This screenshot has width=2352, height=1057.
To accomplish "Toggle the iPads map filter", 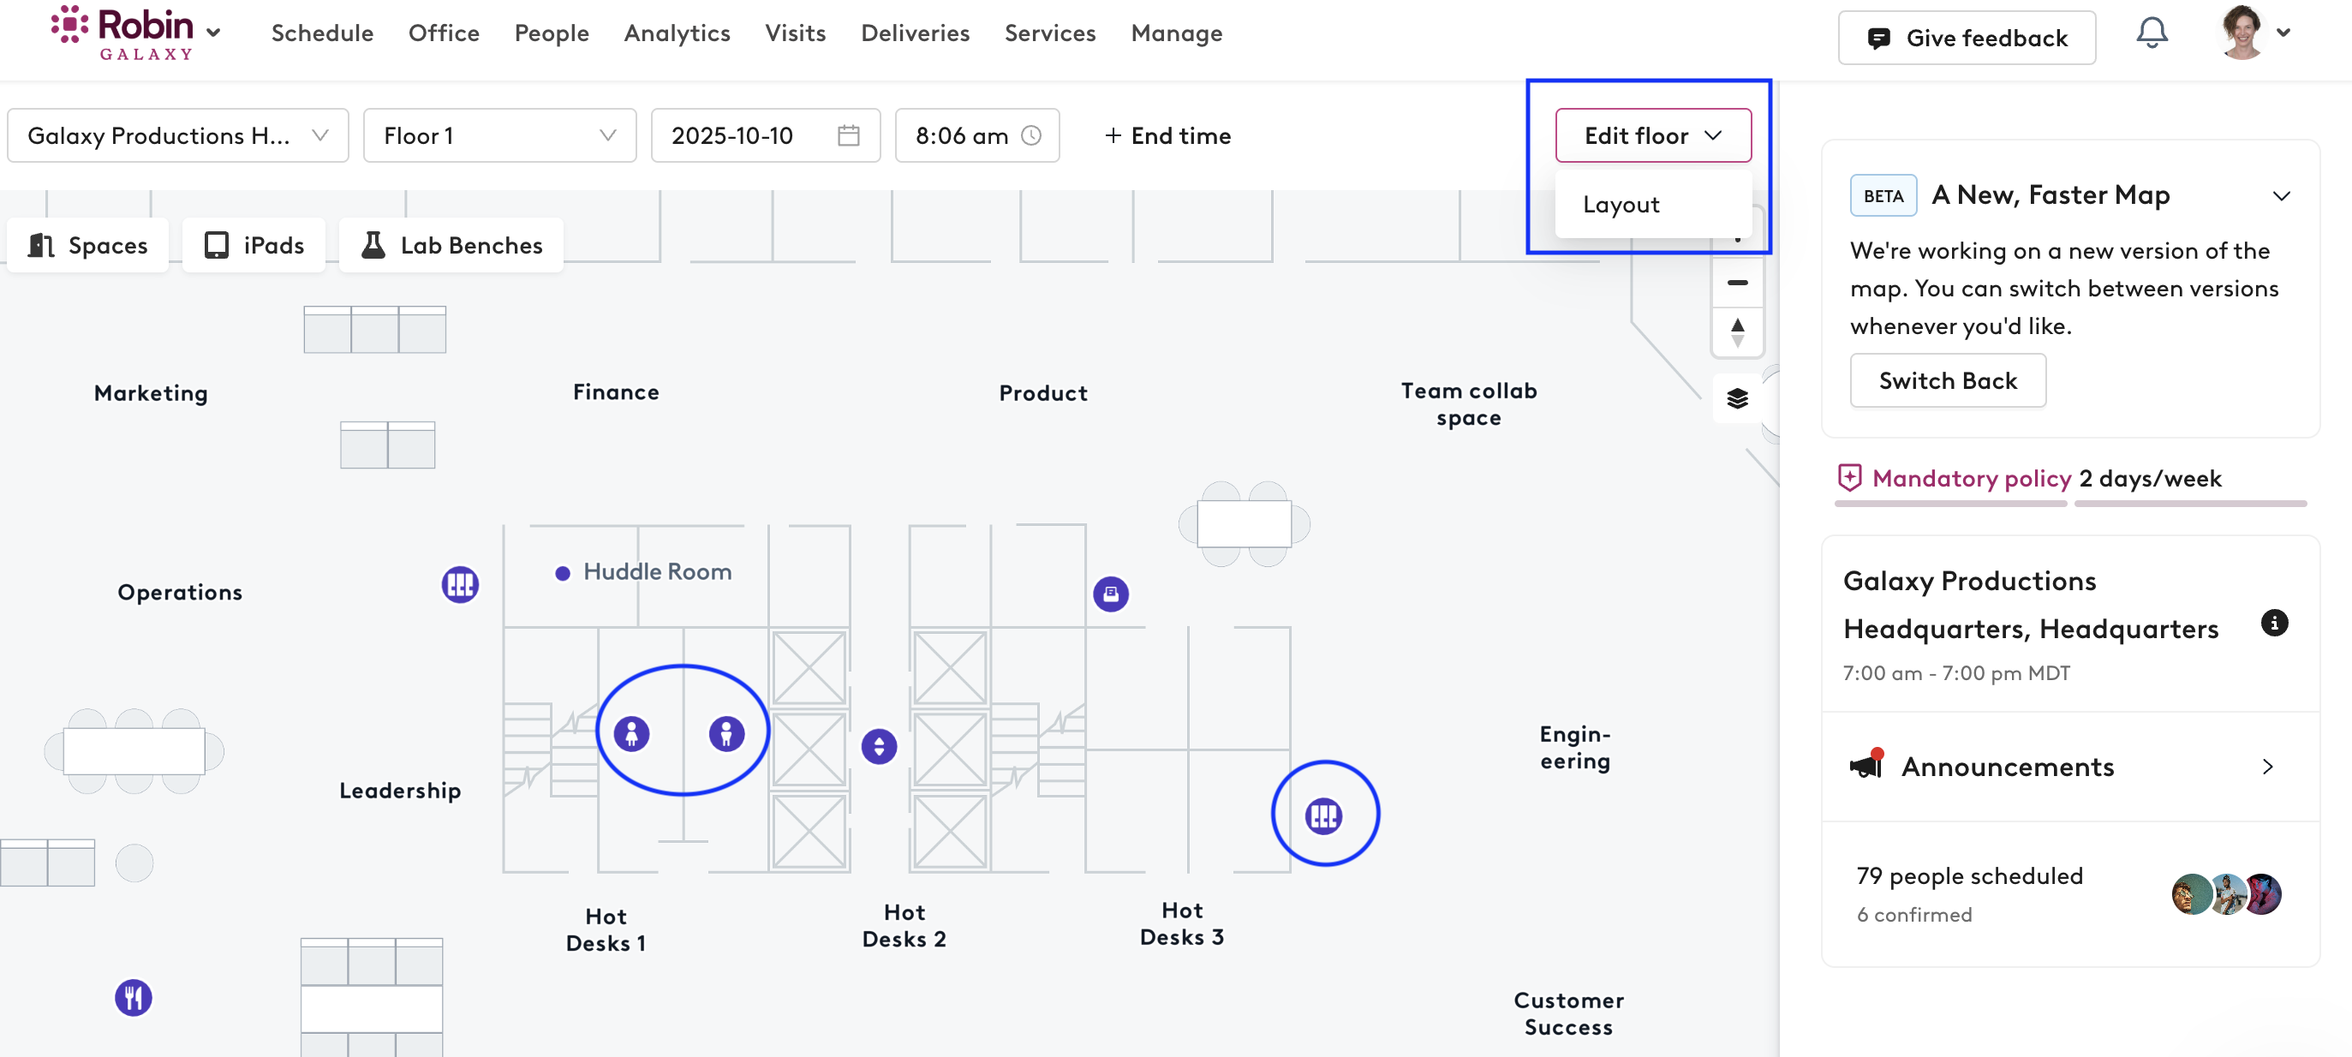I will pos(254,246).
